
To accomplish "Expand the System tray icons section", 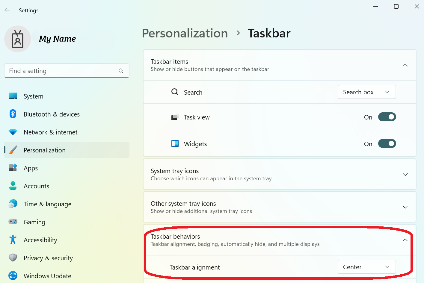I will [405, 175].
